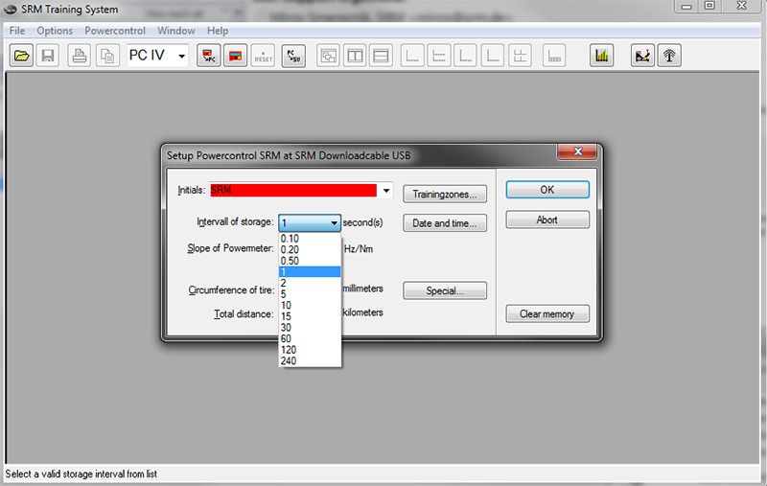
Task: Collapse the Intervall of storage dropdown
Action: point(334,222)
